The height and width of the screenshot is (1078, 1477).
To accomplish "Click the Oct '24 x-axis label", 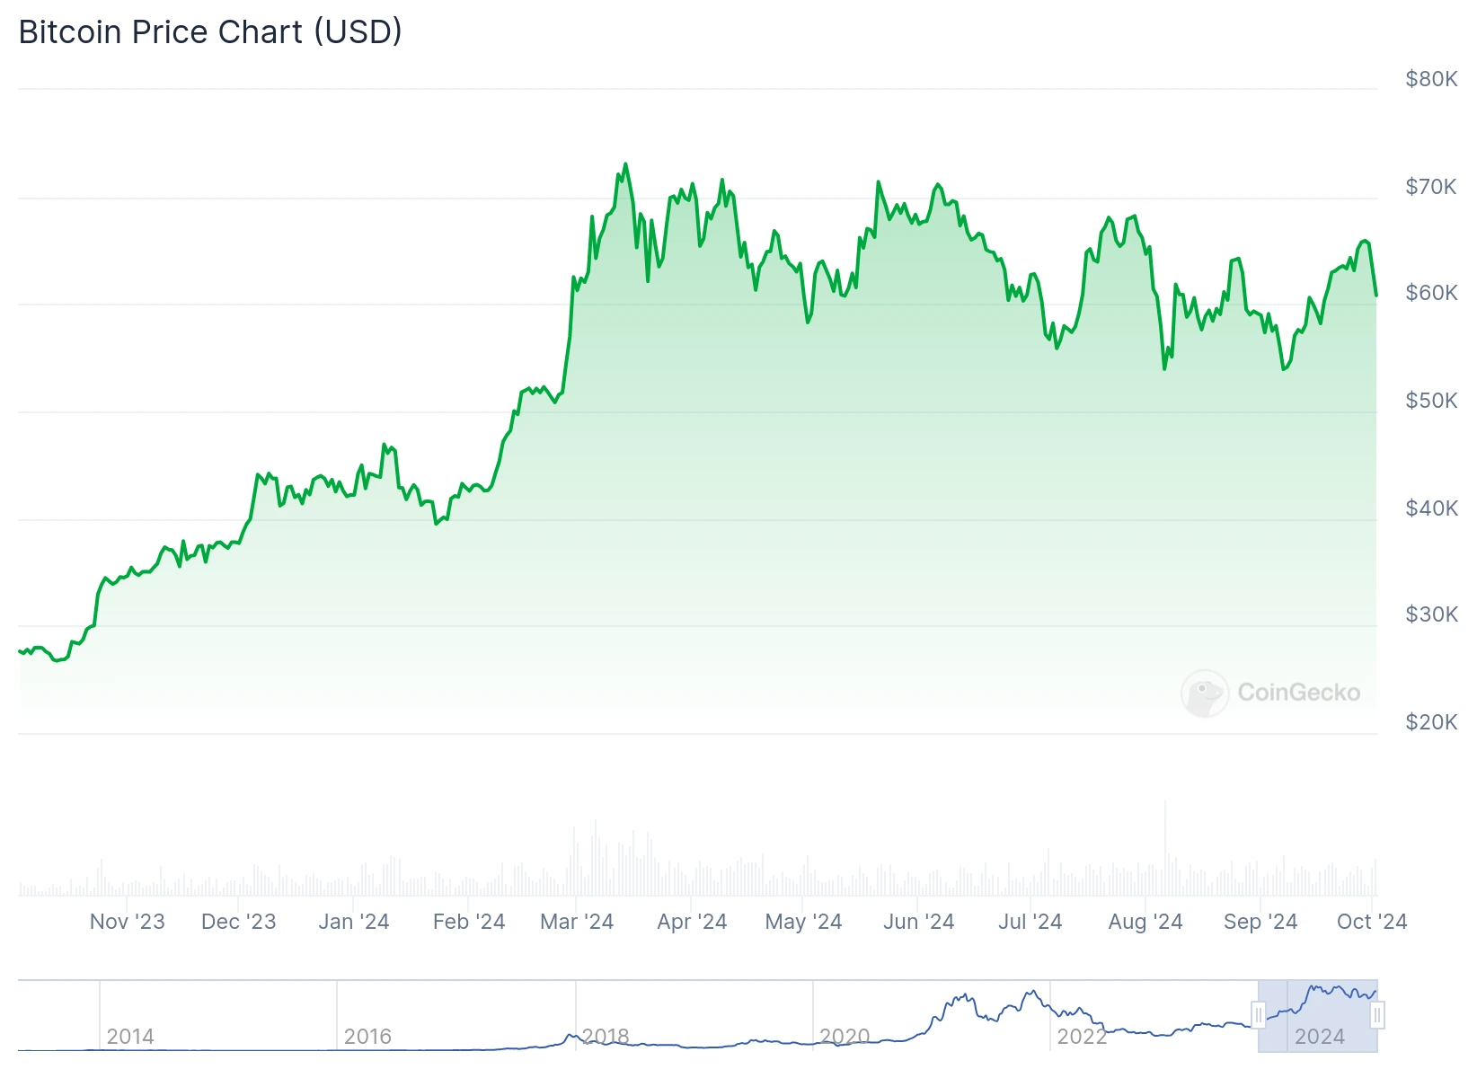I will [x=1371, y=922].
